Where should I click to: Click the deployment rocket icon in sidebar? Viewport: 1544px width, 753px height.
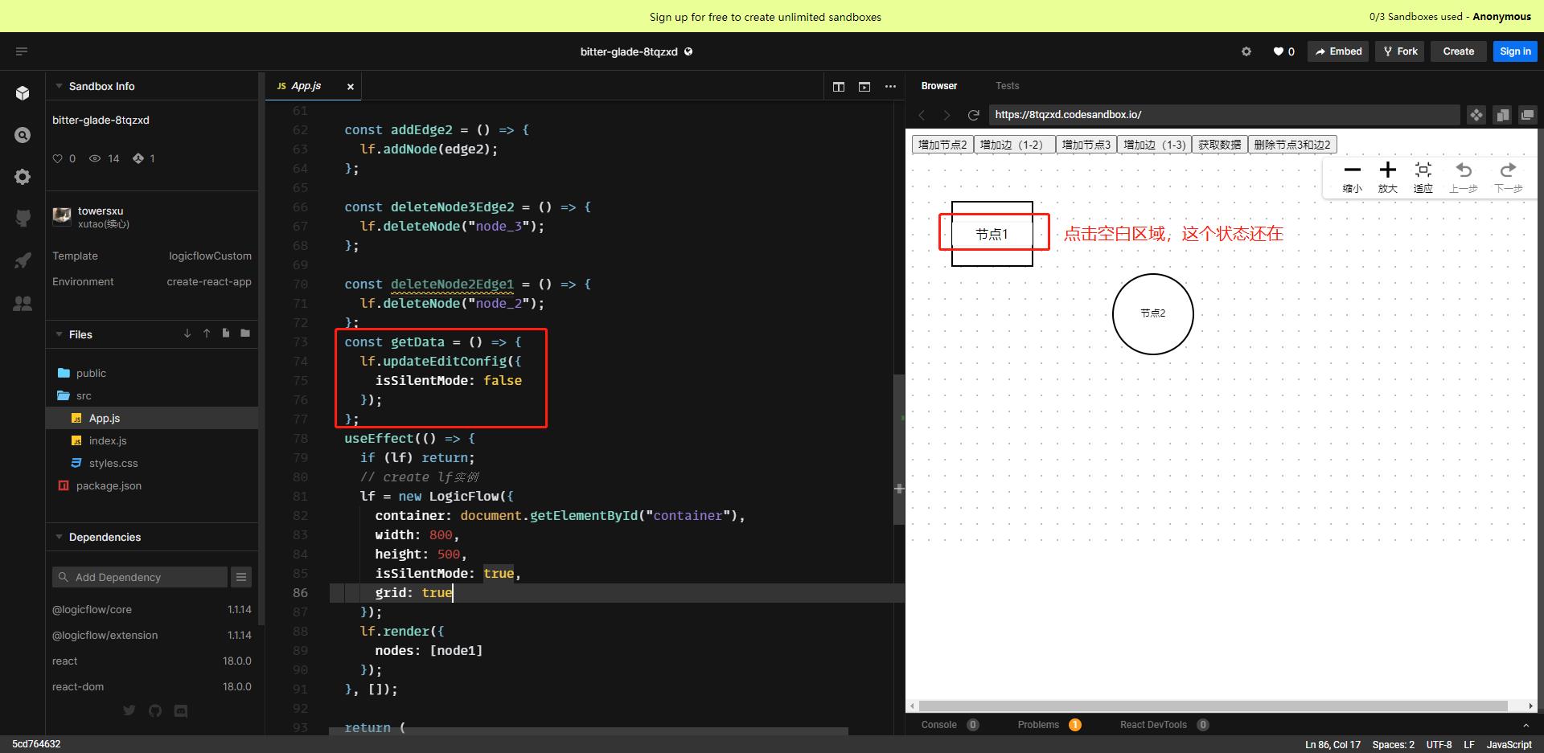[x=23, y=260]
